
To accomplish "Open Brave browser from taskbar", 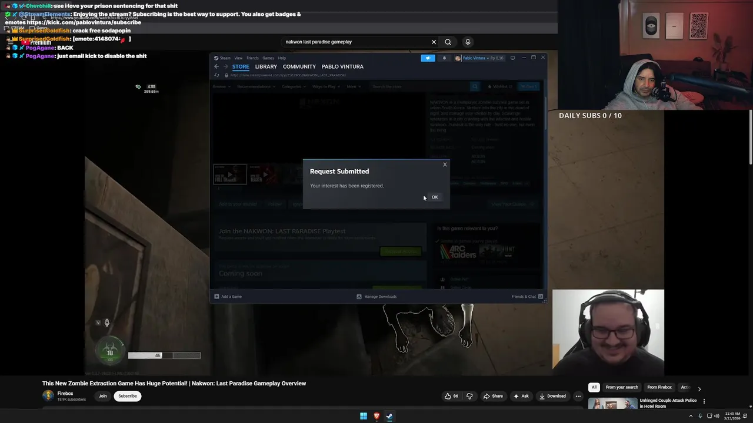I will pos(376,417).
